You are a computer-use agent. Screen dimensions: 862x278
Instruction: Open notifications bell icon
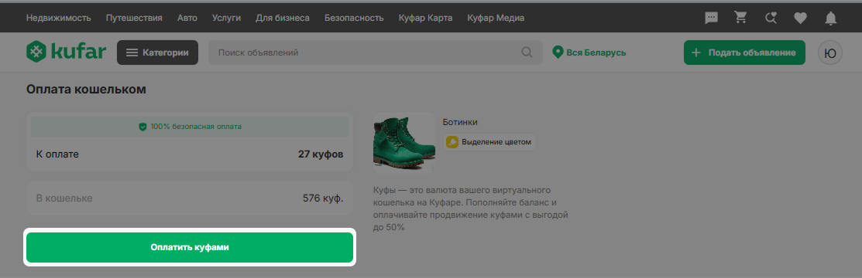[x=831, y=18]
